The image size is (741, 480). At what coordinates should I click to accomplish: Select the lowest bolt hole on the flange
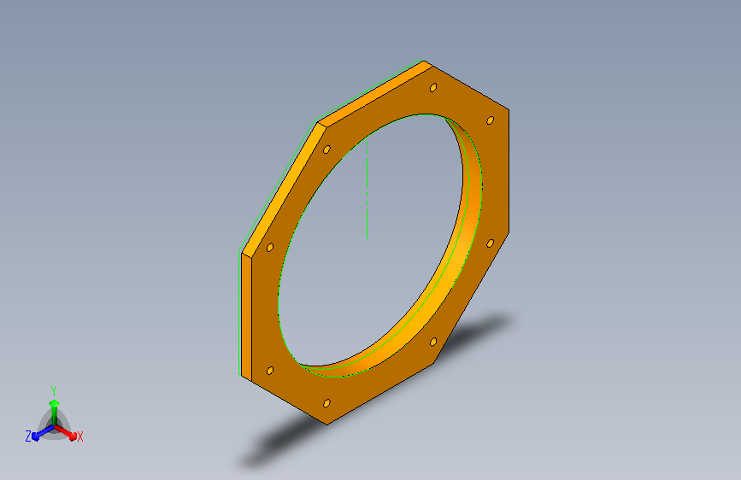pyautogui.click(x=326, y=403)
